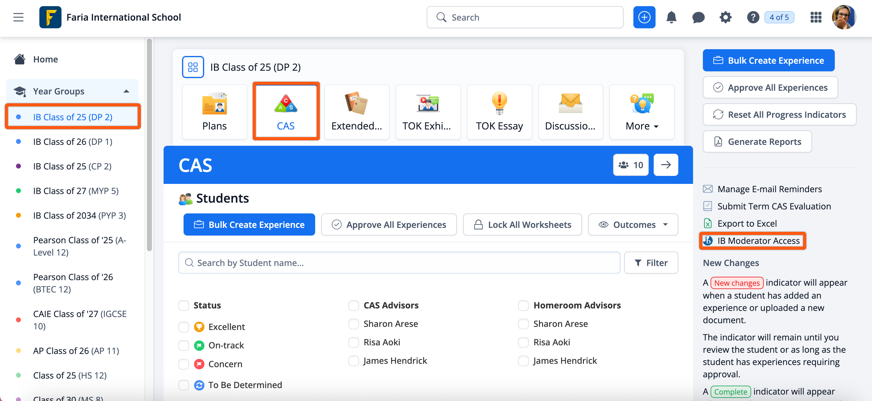872x401 pixels.
Task: Click the arrow button in the CAS header
Action: (x=665, y=165)
